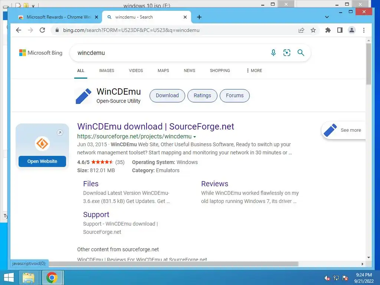Share this page via share icon
This screenshot has width=380, height=285.
point(301,30)
